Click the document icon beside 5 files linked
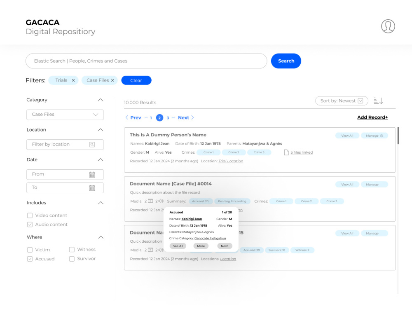The height and width of the screenshot is (309, 412). pos(286,152)
